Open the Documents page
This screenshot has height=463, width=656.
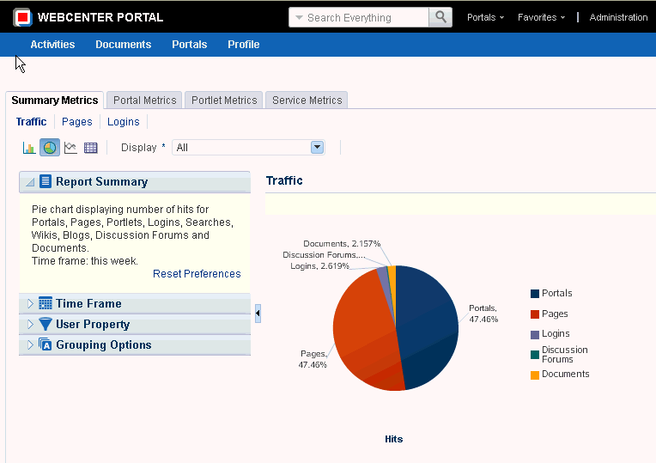pos(124,45)
